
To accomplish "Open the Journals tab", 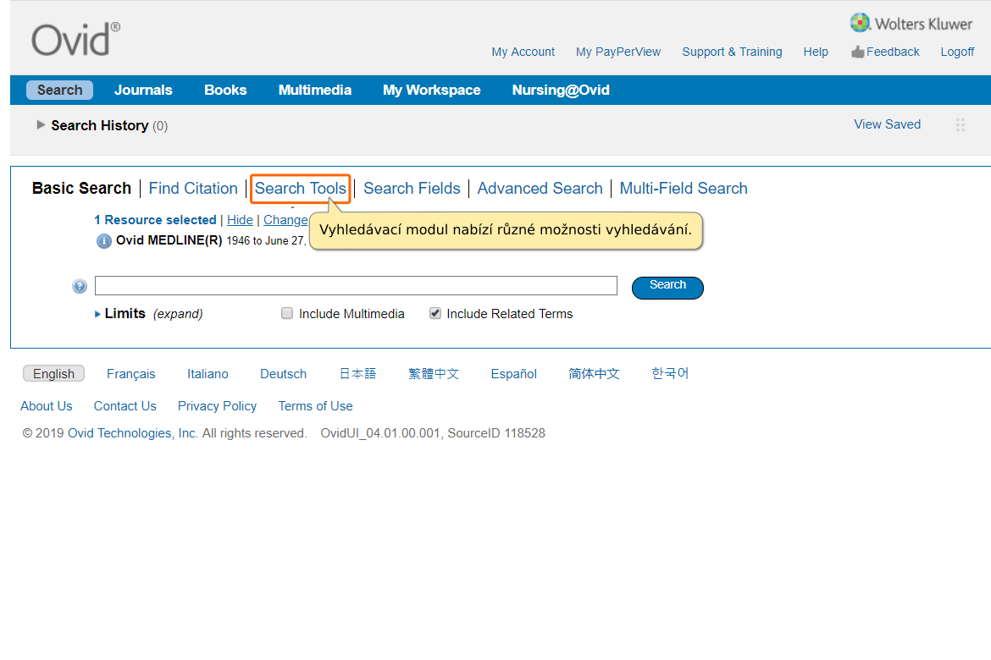I will (143, 90).
